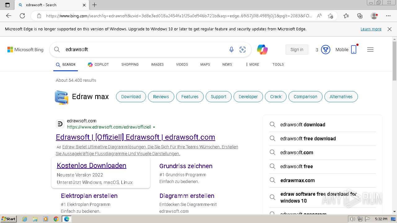Select the Features pill button

coord(190,97)
